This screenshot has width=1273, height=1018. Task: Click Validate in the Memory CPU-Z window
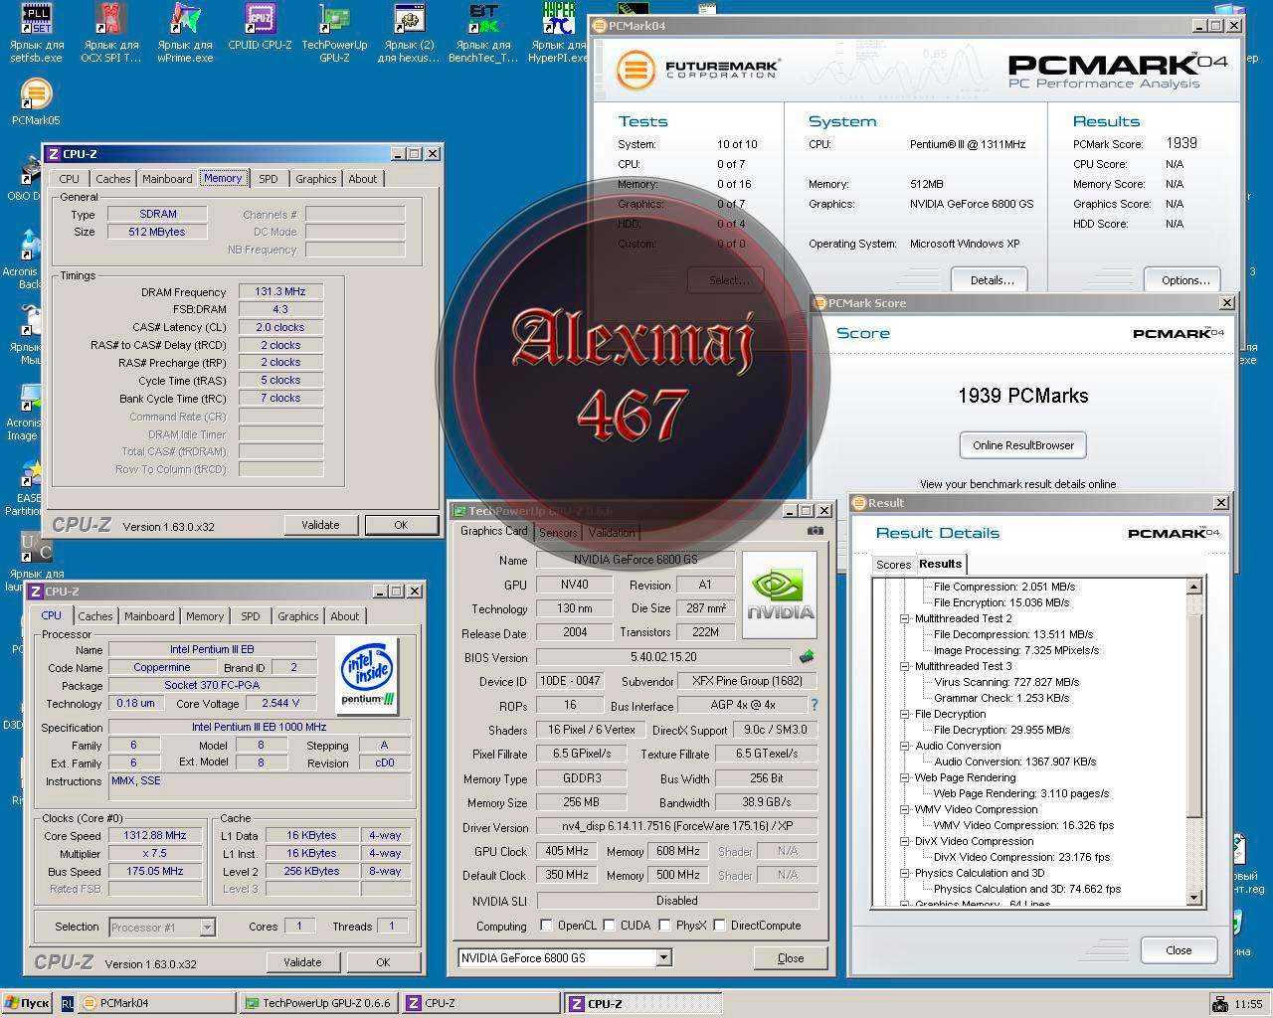[320, 525]
